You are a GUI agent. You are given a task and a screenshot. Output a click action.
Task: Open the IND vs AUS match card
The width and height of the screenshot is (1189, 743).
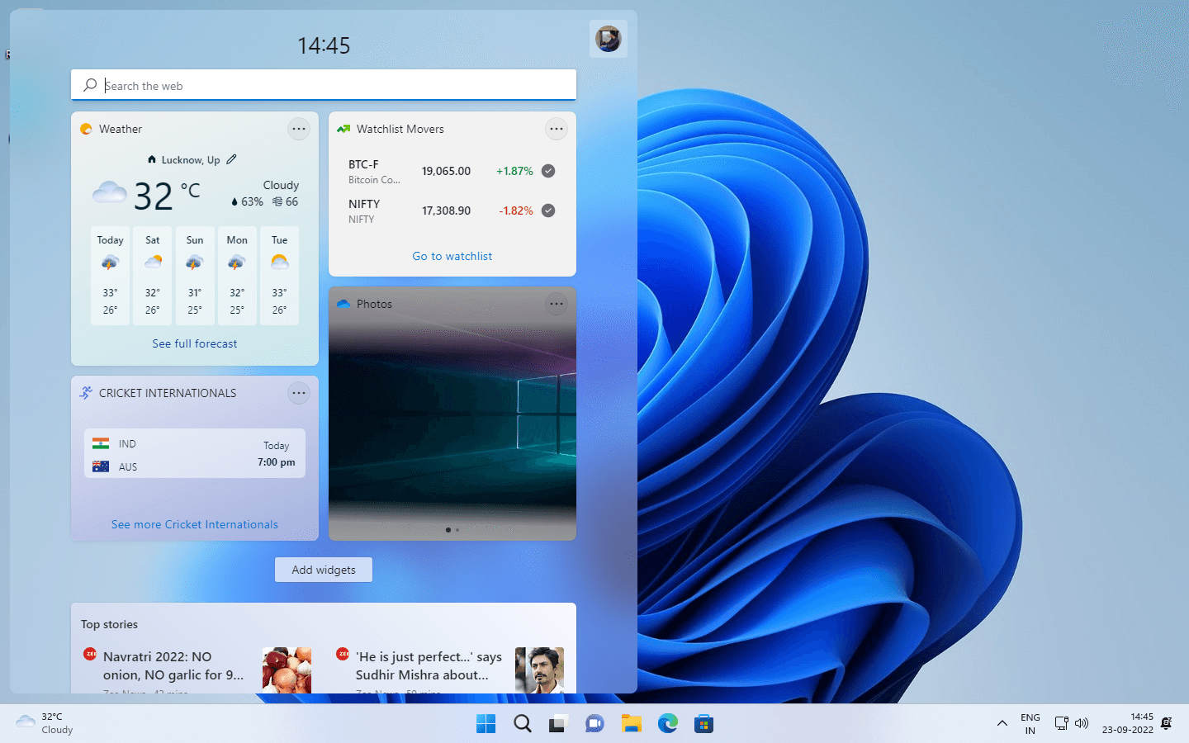click(x=195, y=453)
